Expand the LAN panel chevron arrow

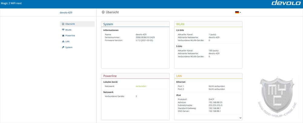tap(240, 118)
